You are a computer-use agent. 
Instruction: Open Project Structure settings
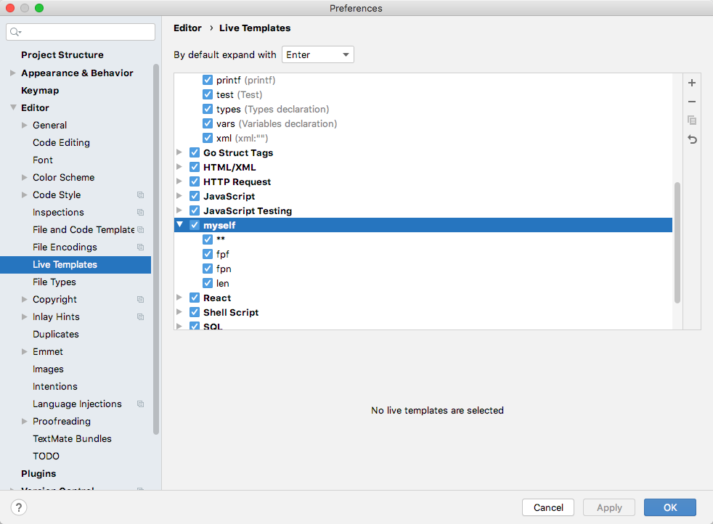(x=62, y=55)
